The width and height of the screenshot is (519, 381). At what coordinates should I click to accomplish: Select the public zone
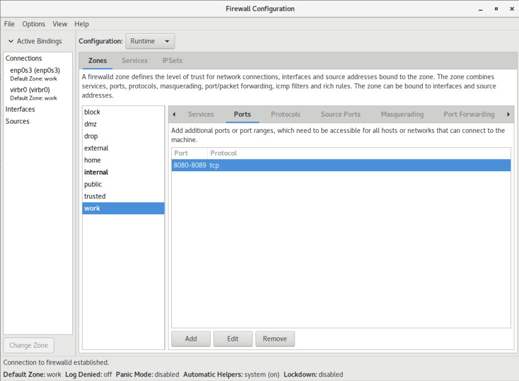point(93,184)
